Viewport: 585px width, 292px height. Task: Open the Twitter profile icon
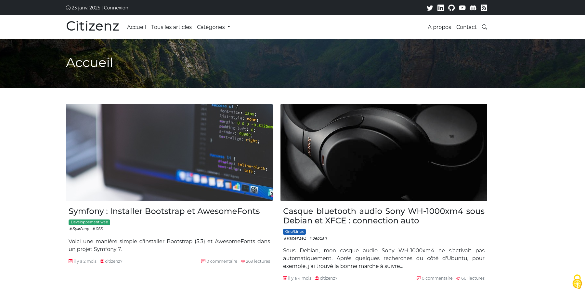point(430,8)
